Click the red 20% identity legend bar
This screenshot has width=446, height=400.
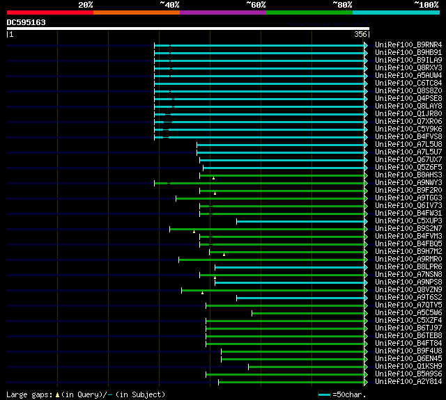click(x=50, y=13)
